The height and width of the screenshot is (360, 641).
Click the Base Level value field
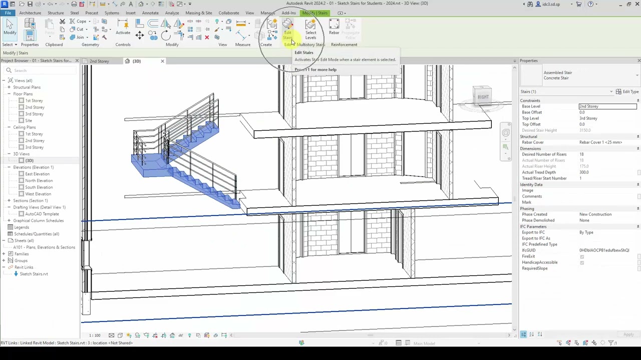[x=608, y=106]
